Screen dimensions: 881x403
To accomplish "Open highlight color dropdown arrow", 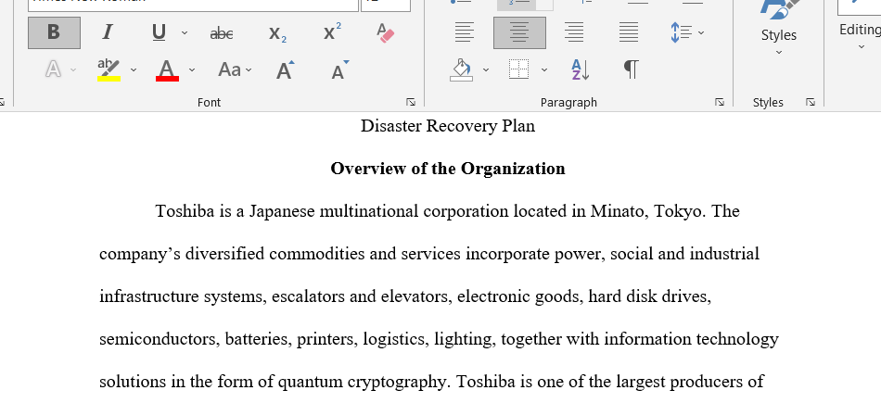I will click(134, 70).
